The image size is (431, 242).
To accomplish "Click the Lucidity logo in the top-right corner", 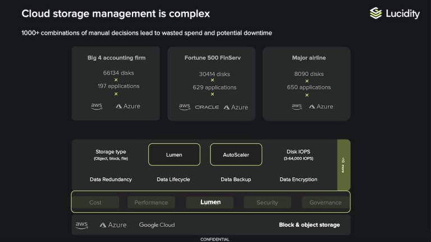I will pos(395,13).
